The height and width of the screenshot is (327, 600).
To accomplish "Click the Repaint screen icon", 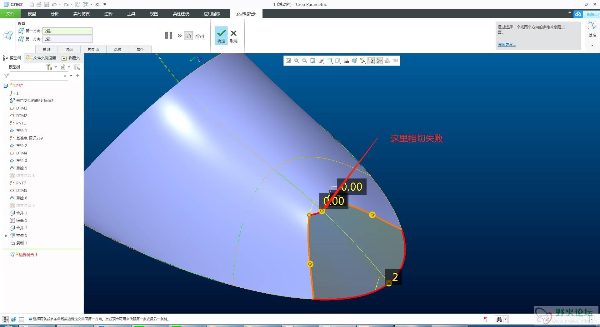I will click(313, 61).
